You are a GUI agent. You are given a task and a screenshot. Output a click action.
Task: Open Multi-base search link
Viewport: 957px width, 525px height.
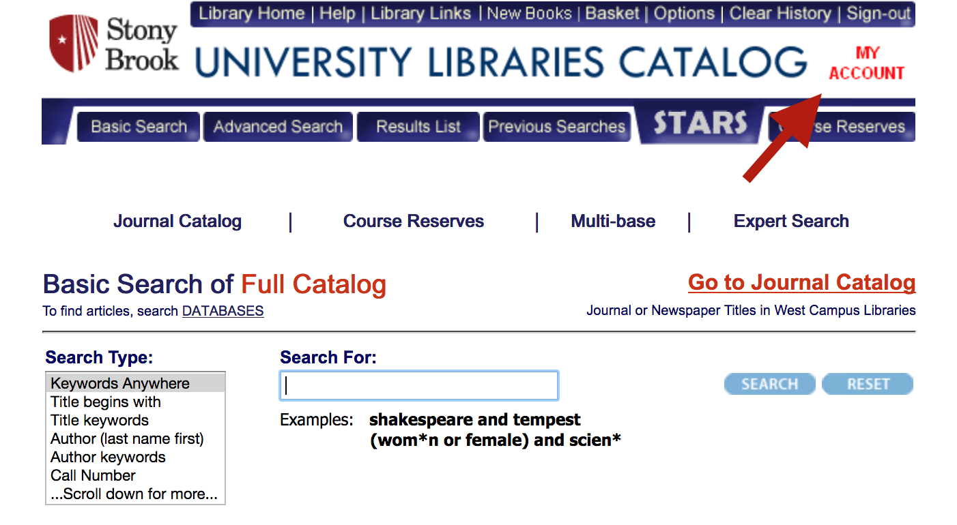(x=613, y=222)
